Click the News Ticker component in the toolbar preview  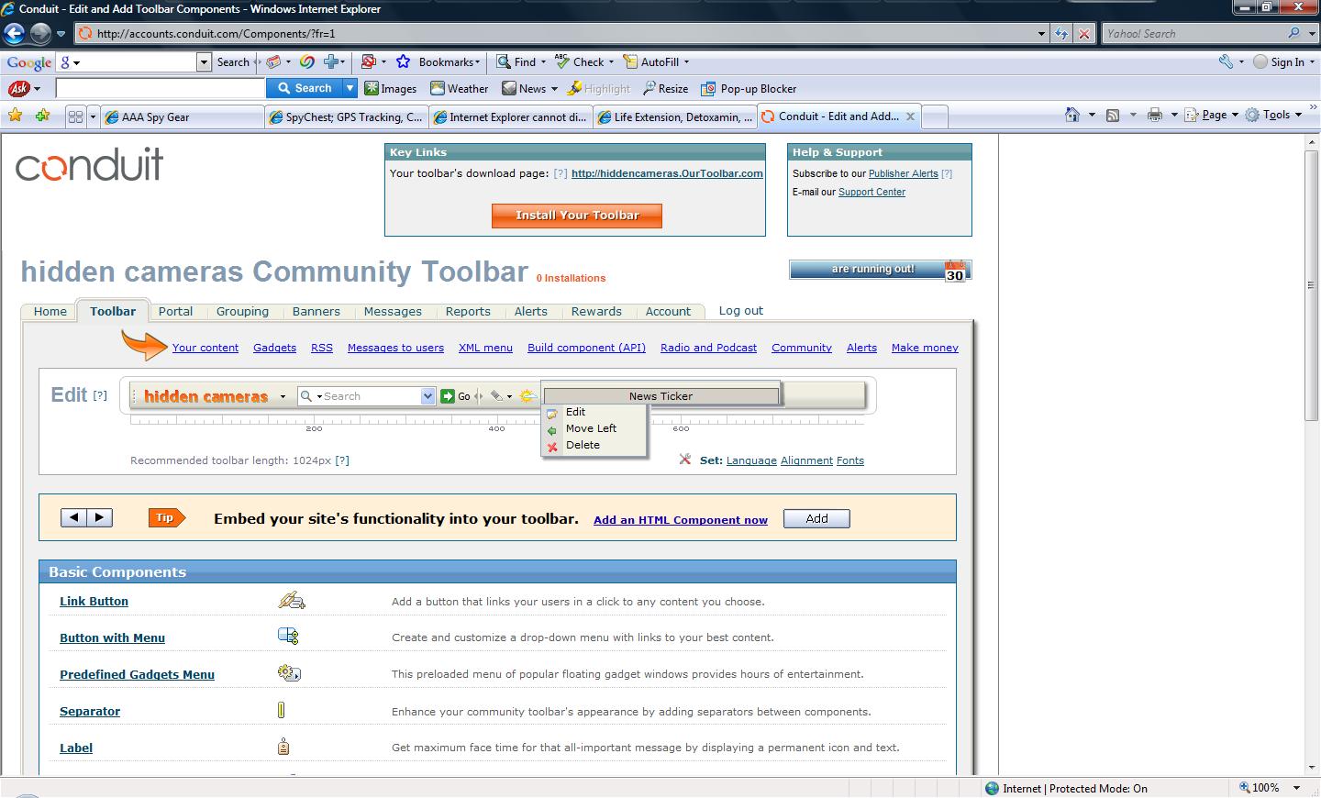pyautogui.click(x=660, y=396)
